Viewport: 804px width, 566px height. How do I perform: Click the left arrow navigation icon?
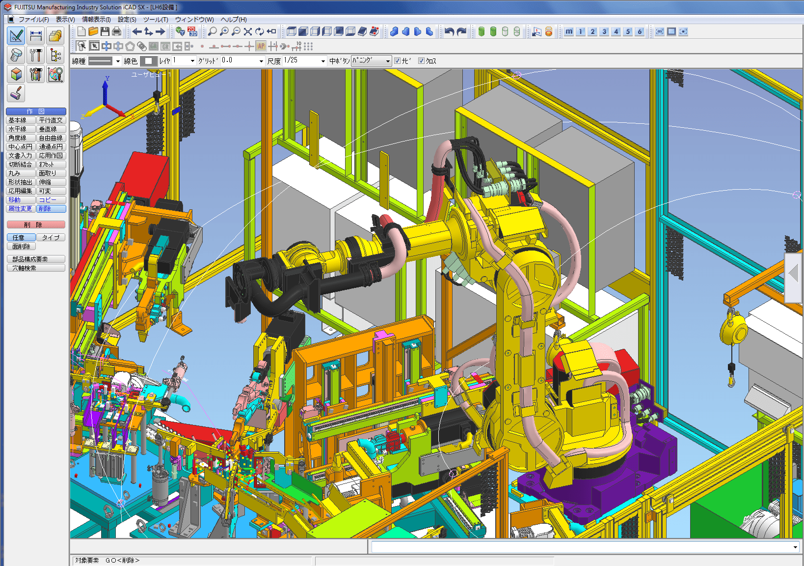click(136, 31)
